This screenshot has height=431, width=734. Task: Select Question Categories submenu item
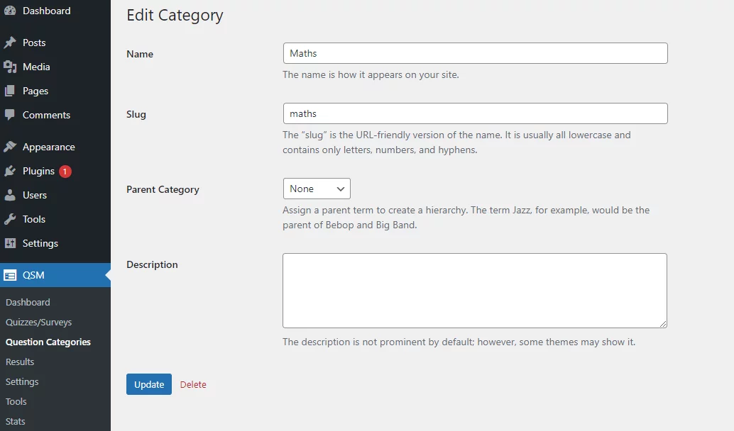coord(48,342)
